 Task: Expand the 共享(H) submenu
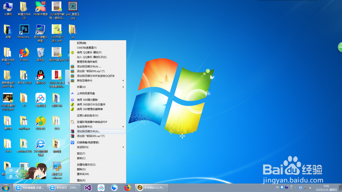[98, 87]
